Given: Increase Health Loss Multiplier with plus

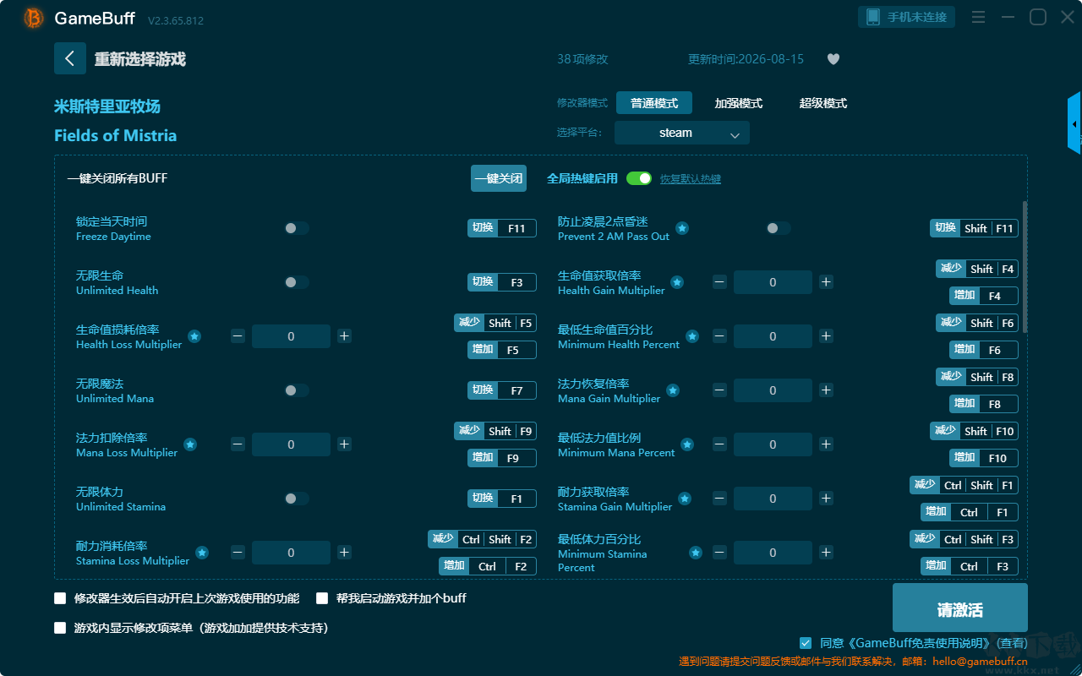Looking at the screenshot, I should [344, 336].
